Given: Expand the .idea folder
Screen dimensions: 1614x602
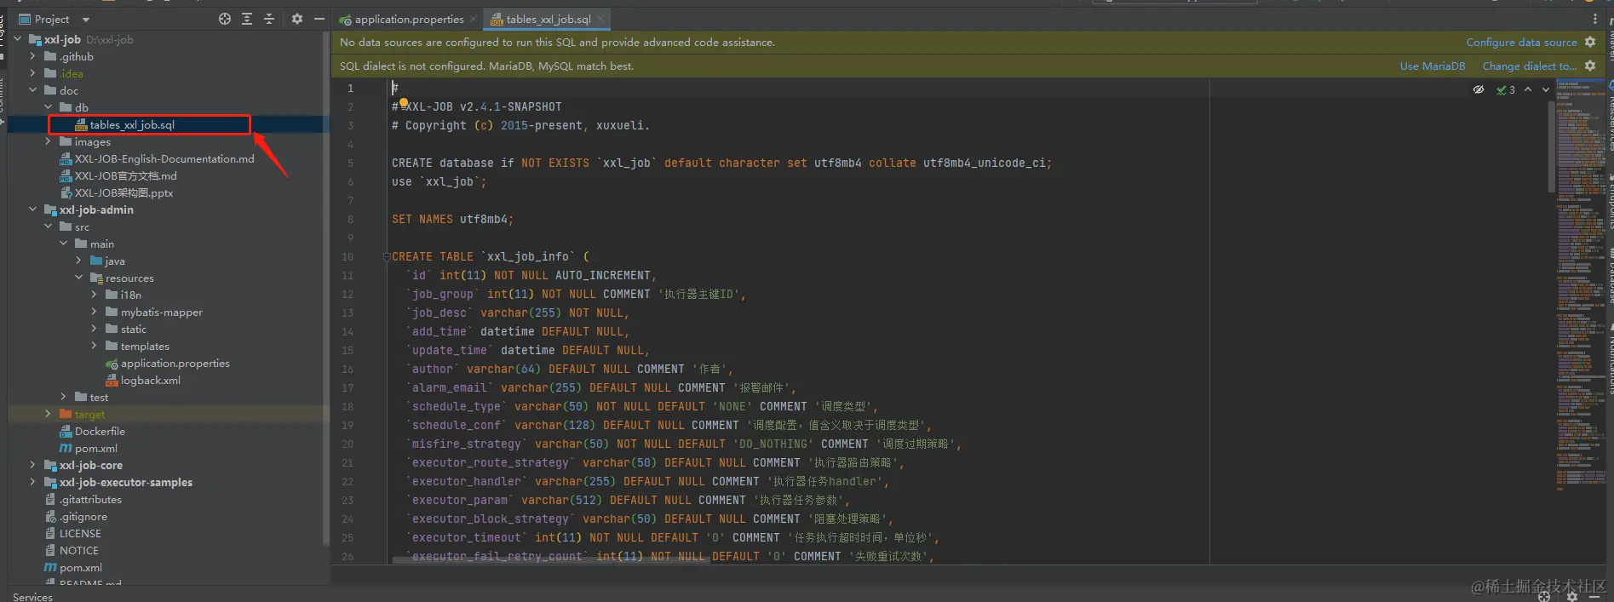Looking at the screenshot, I should pyautogui.click(x=33, y=73).
